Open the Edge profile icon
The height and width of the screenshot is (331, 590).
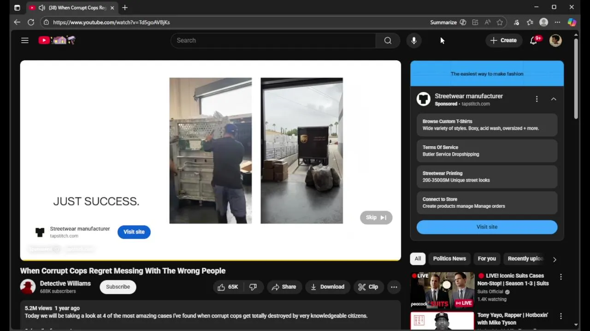[x=544, y=22]
